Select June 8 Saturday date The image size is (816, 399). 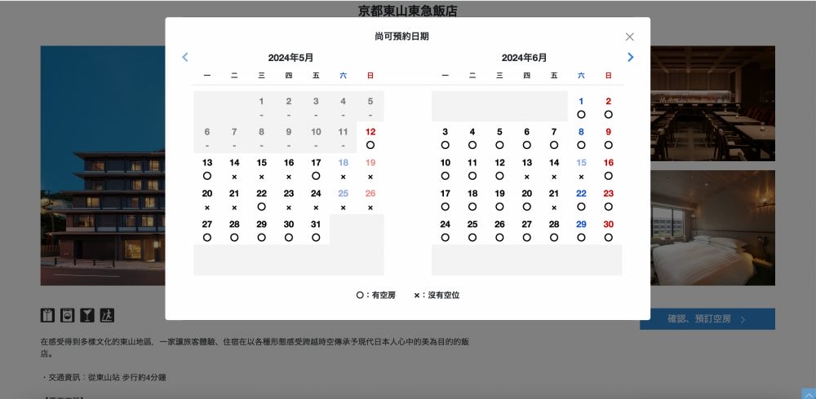(581, 138)
